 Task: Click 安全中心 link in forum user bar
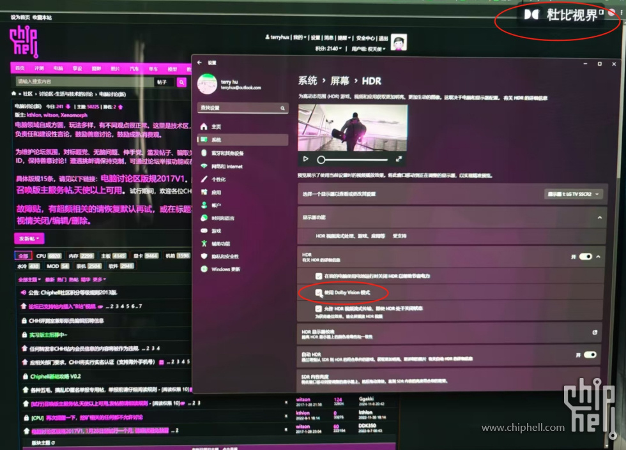click(x=365, y=38)
